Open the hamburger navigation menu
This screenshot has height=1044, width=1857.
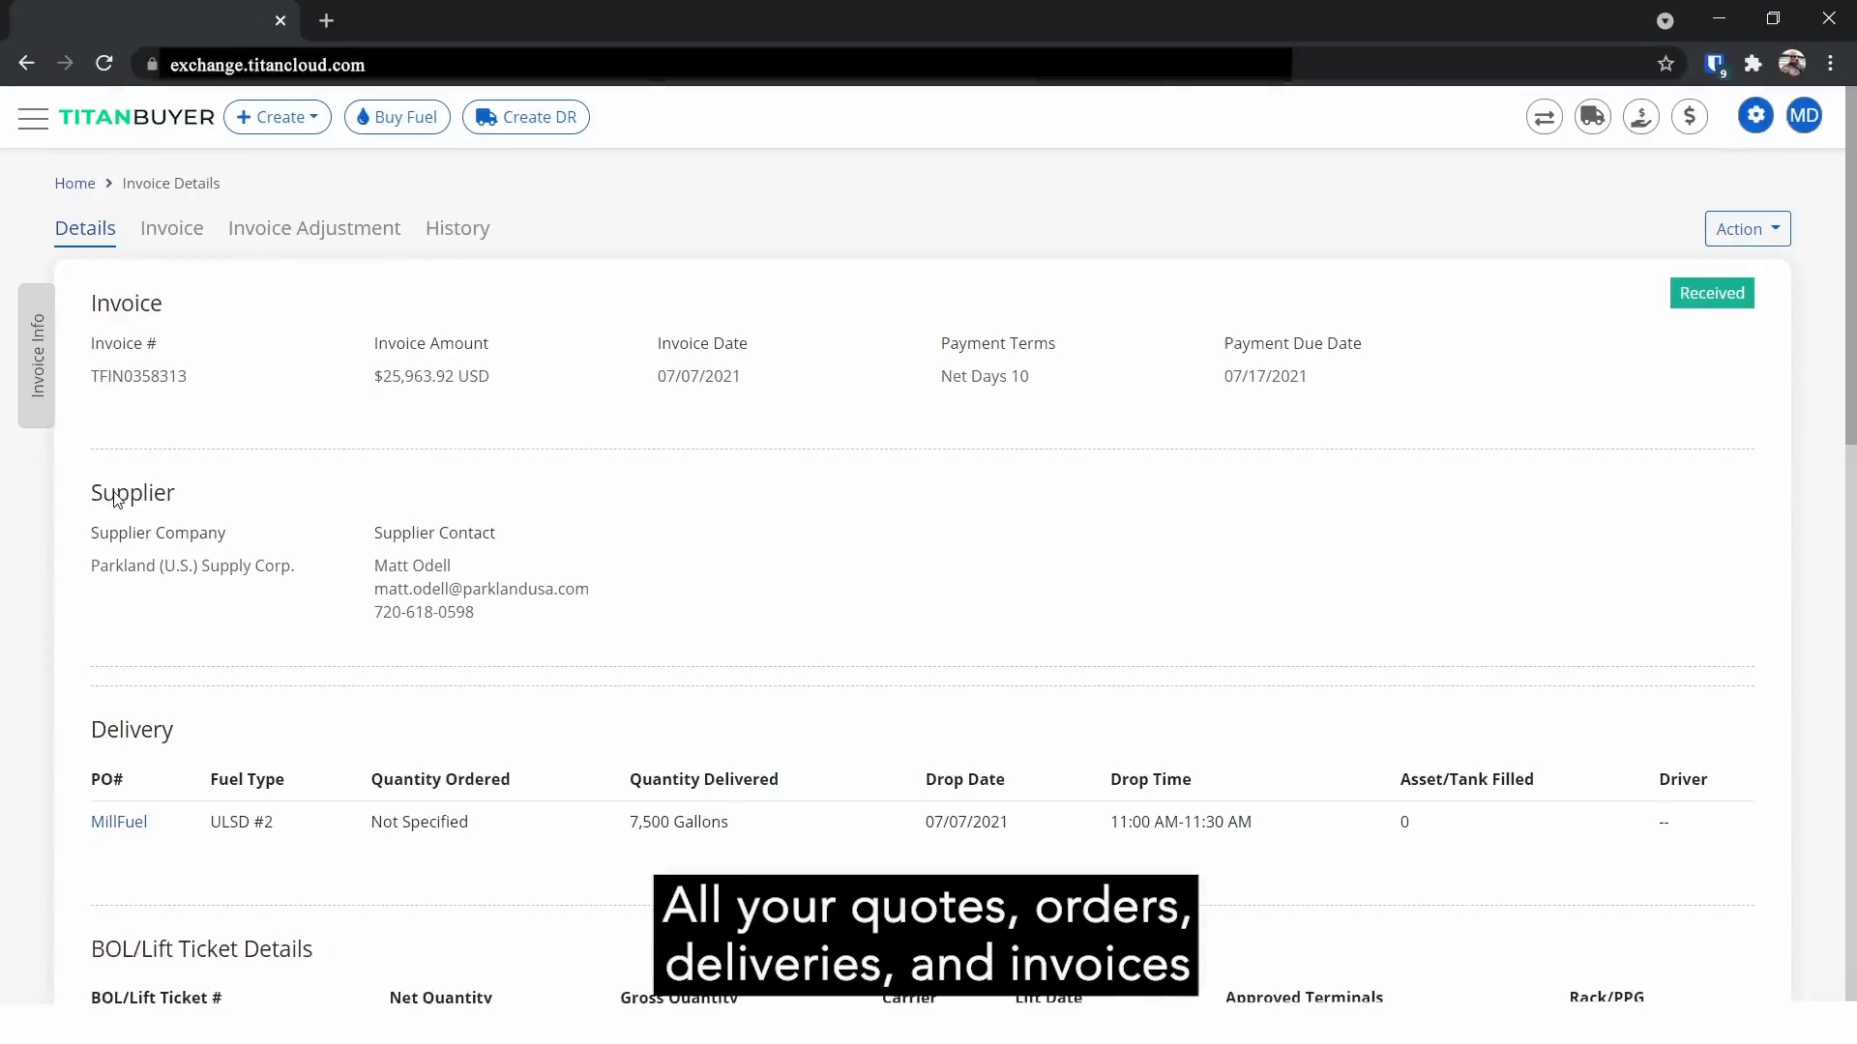[32, 117]
